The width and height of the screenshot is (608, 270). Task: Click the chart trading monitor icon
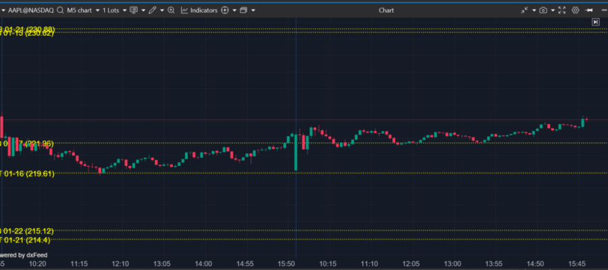(x=133, y=10)
